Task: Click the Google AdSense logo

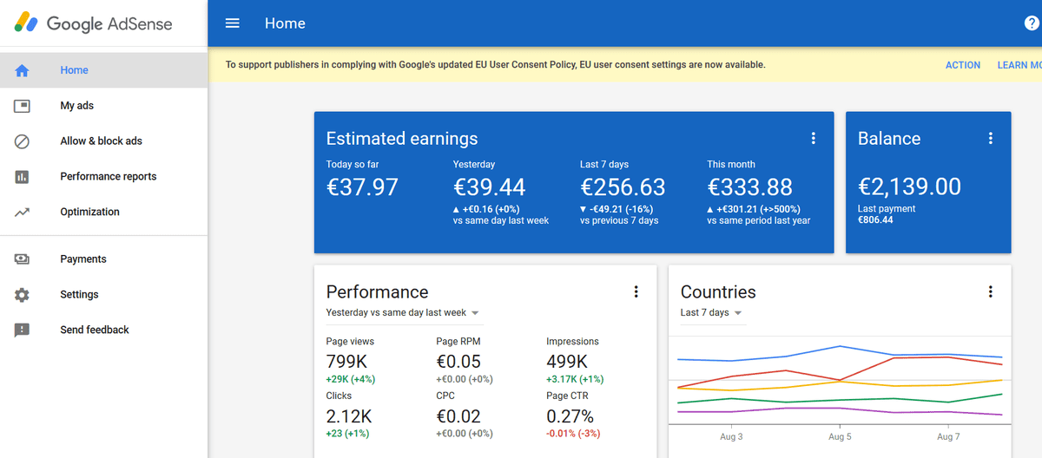Action: click(92, 23)
